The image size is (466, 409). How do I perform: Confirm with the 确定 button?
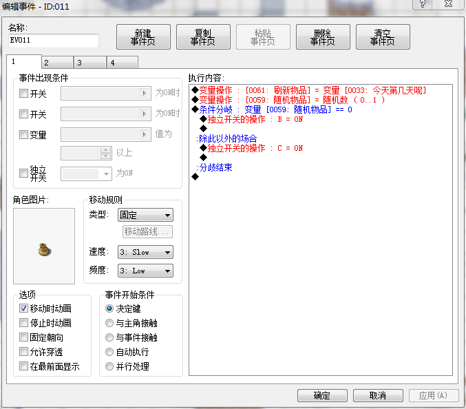322,396
